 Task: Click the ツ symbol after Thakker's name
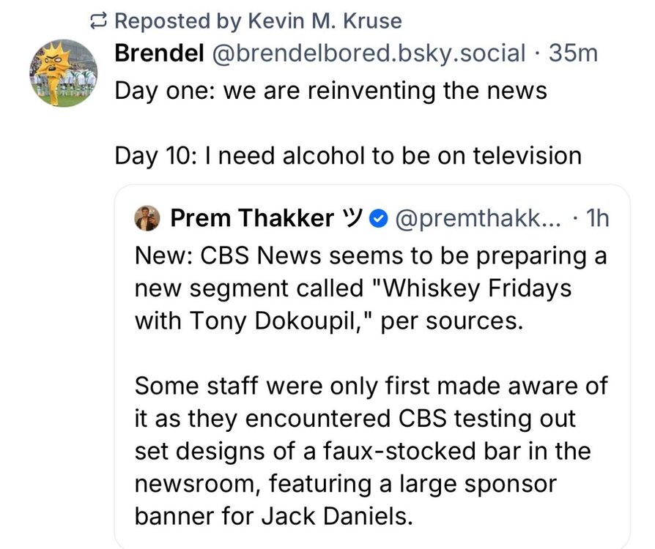(354, 218)
